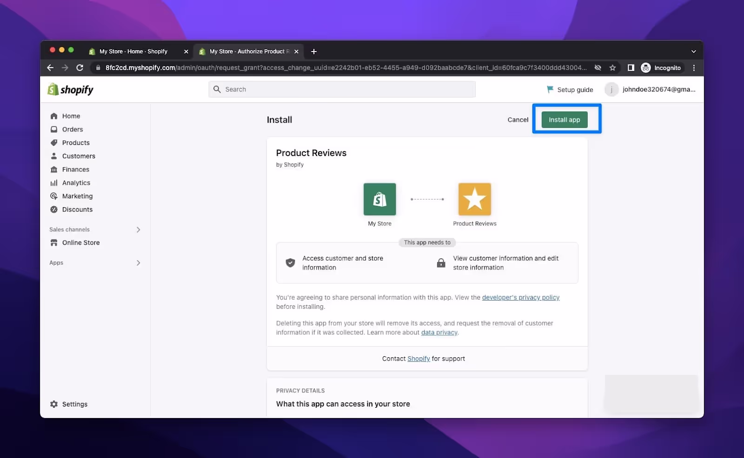
Task: Select Products in the sidebar
Action: click(76, 143)
